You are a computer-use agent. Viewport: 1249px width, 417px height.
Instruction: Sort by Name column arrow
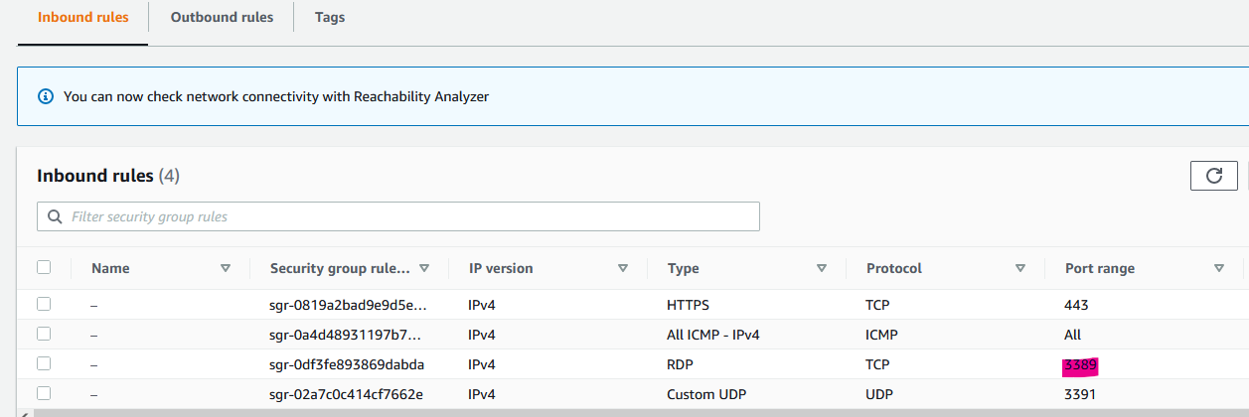(226, 268)
